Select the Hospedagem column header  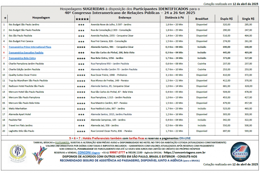41,18
